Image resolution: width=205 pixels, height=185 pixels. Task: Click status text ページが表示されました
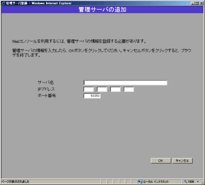[x=15, y=182]
